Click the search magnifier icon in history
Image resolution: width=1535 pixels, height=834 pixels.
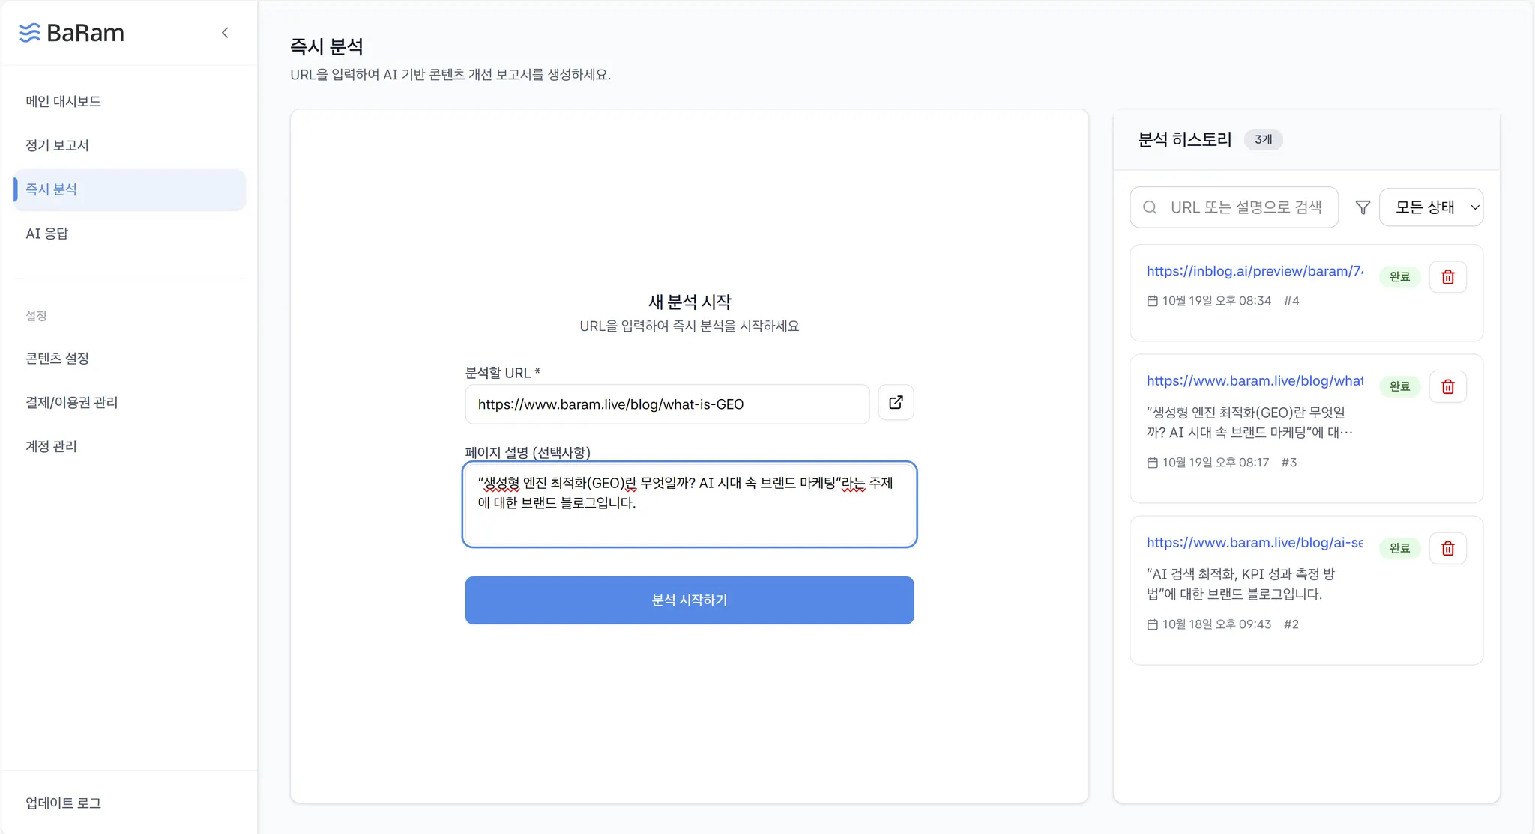(x=1150, y=207)
